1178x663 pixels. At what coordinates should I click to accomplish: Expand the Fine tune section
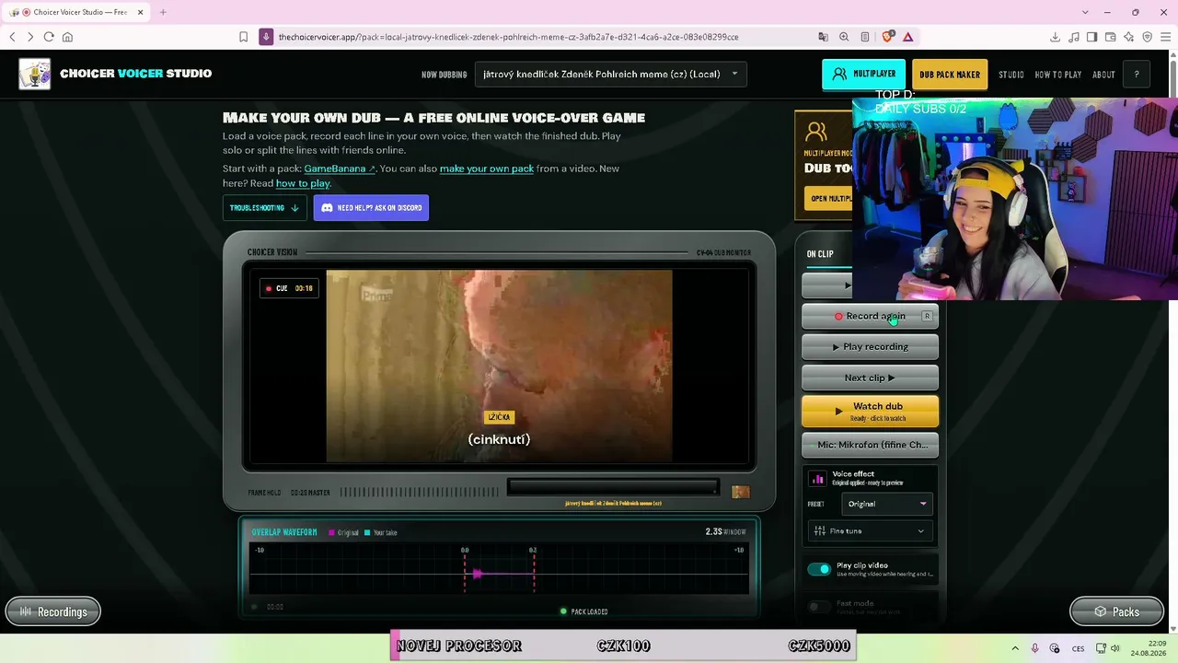pyautogui.click(x=870, y=531)
